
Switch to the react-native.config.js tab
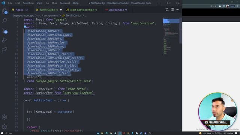(83, 10)
